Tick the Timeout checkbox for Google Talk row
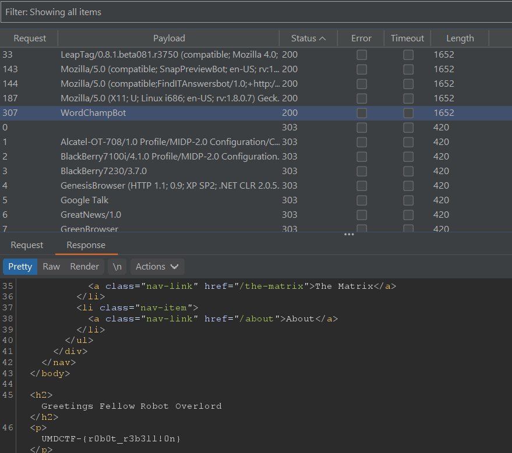 click(x=408, y=200)
